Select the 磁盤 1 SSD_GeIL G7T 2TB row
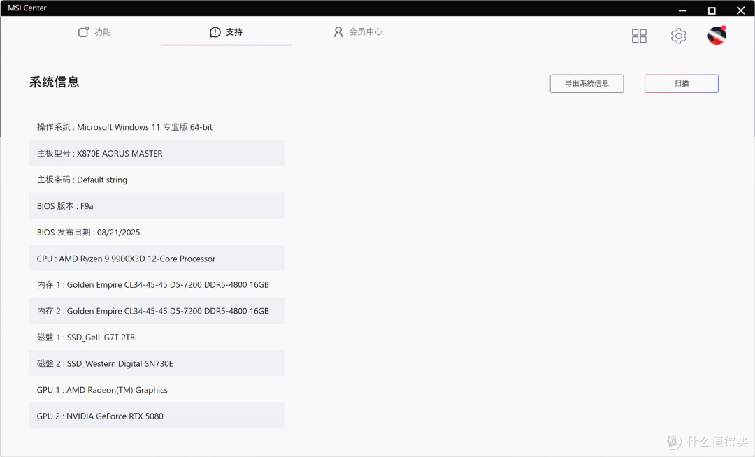The height and width of the screenshot is (457, 755). [157, 338]
